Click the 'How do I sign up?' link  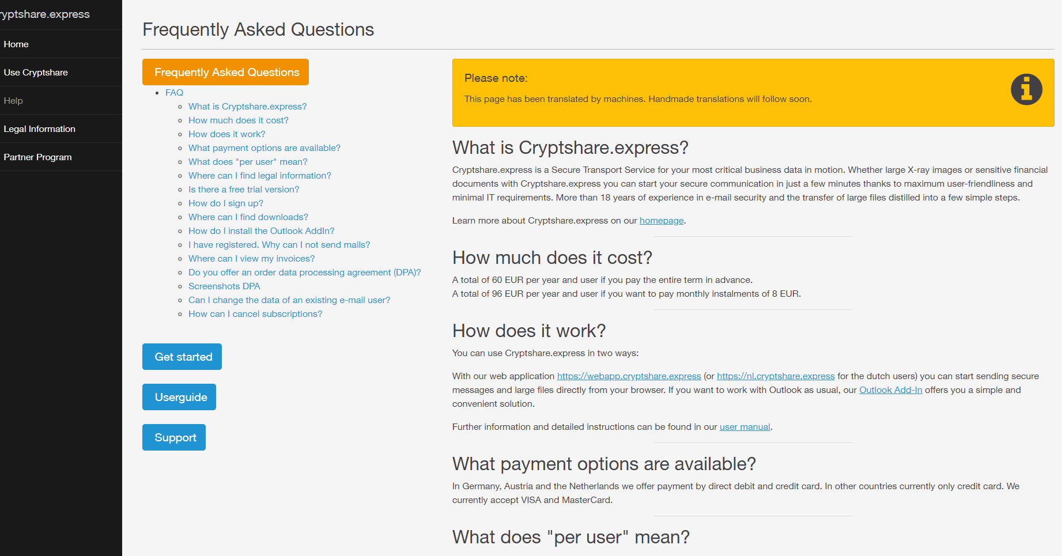[225, 203]
